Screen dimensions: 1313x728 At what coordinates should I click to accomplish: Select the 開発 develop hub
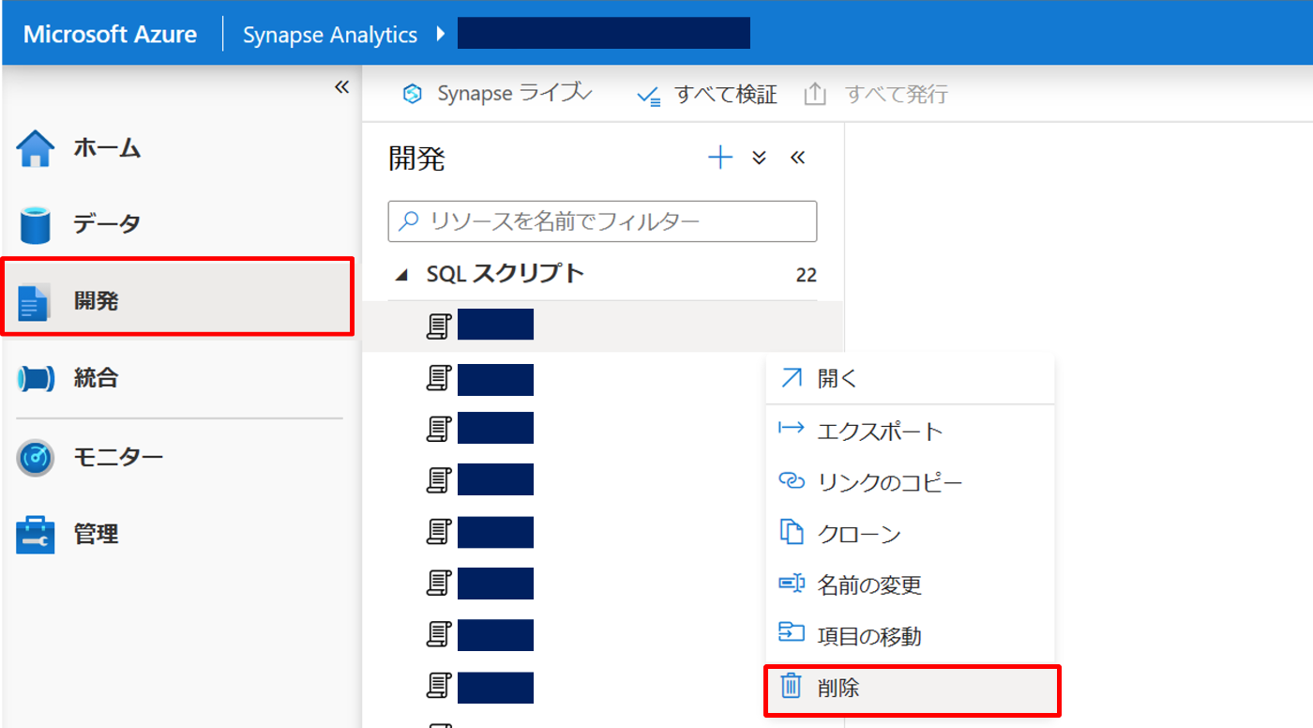tap(178, 297)
